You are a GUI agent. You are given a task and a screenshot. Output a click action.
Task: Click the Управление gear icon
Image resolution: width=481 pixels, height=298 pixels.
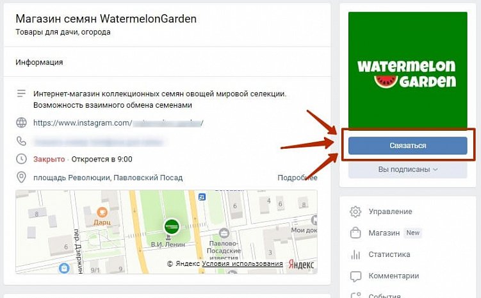pyautogui.click(x=355, y=211)
